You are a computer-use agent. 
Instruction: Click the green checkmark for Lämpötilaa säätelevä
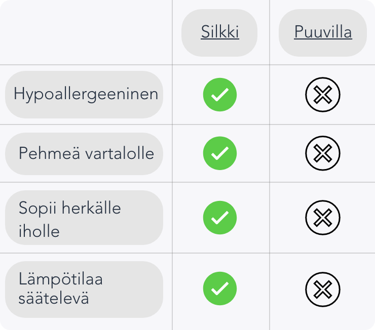[220, 288]
